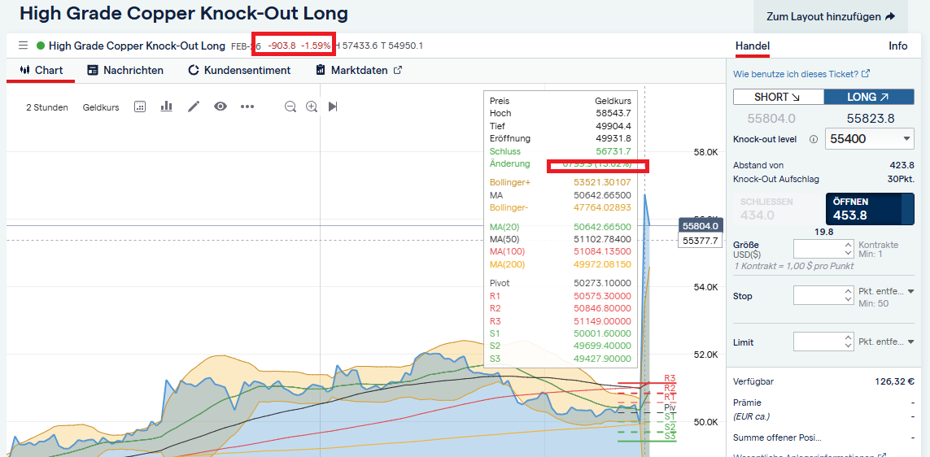Viewport: 930px width, 457px height.
Task: Click the sell price 55804.0 in ticket
Action: [x=771, y=119]
